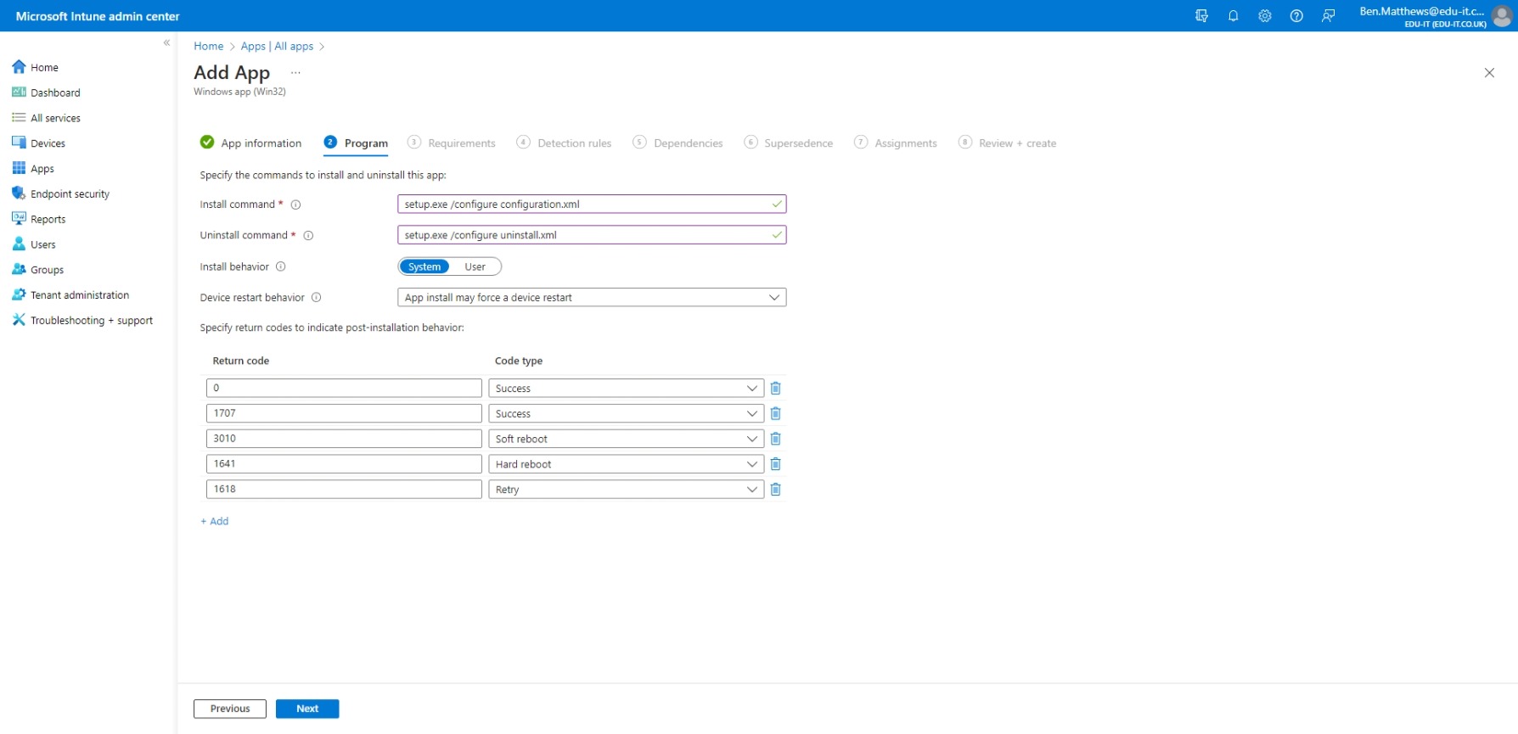Open Retry code type dropdown
The image size is (1518, 734).
[627, 490]
